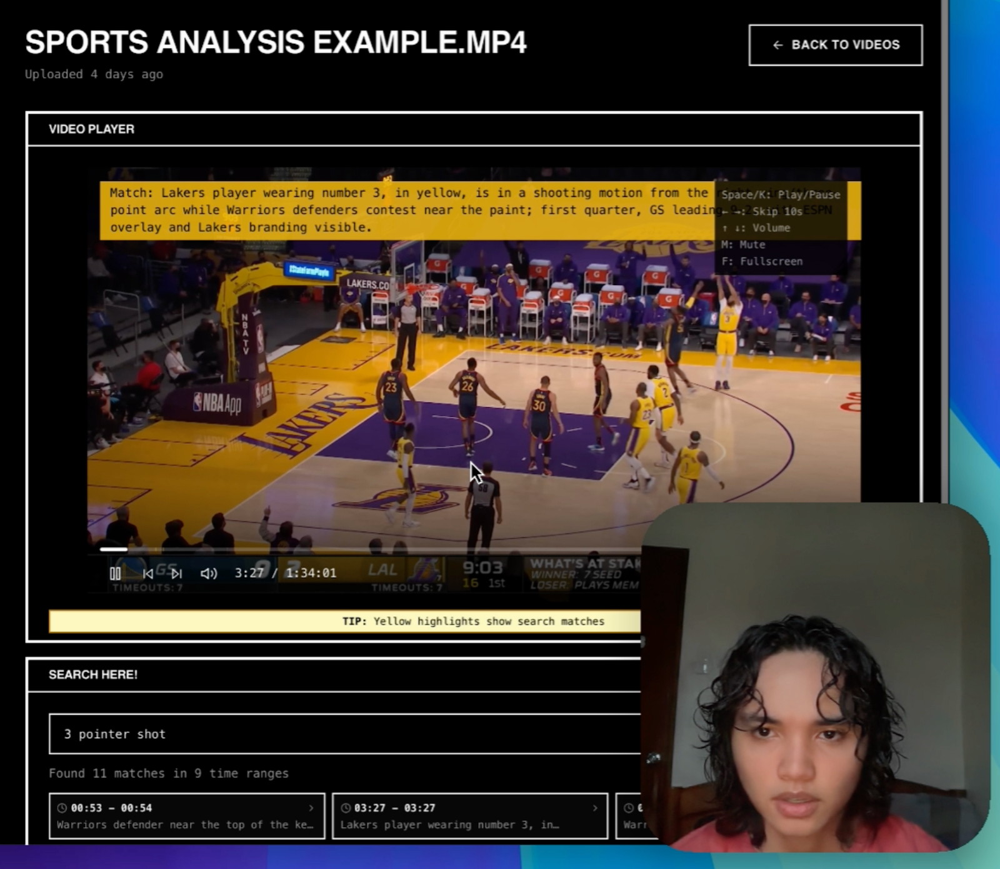
Task: Jump to the 00:53 – 00:54 time range
Action: [111, 808]
